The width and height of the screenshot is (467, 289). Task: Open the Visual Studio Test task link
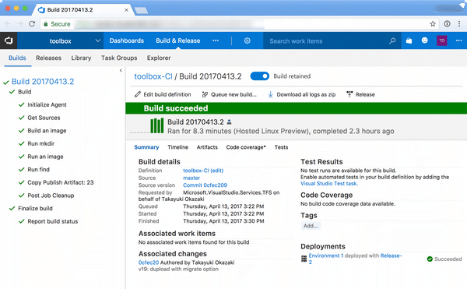click(x=329, y=184)
